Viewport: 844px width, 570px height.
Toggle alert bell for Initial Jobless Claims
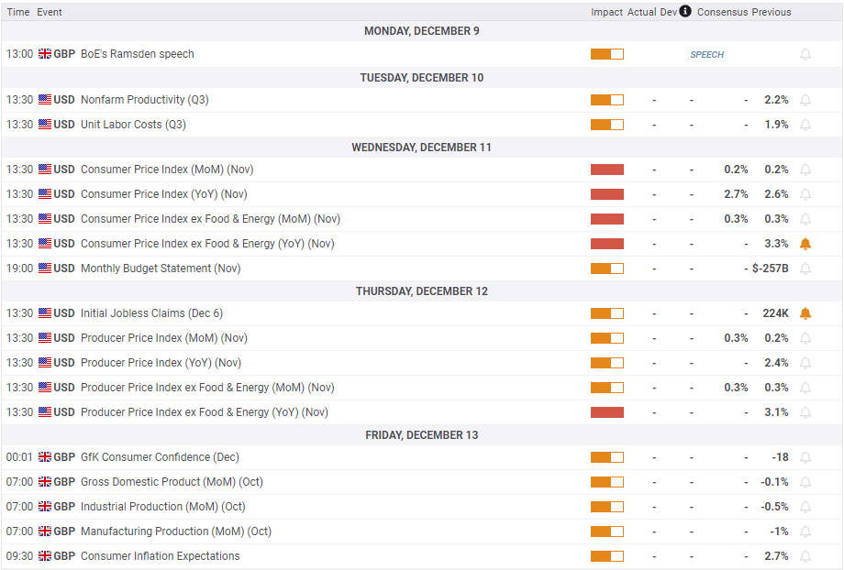805,313
